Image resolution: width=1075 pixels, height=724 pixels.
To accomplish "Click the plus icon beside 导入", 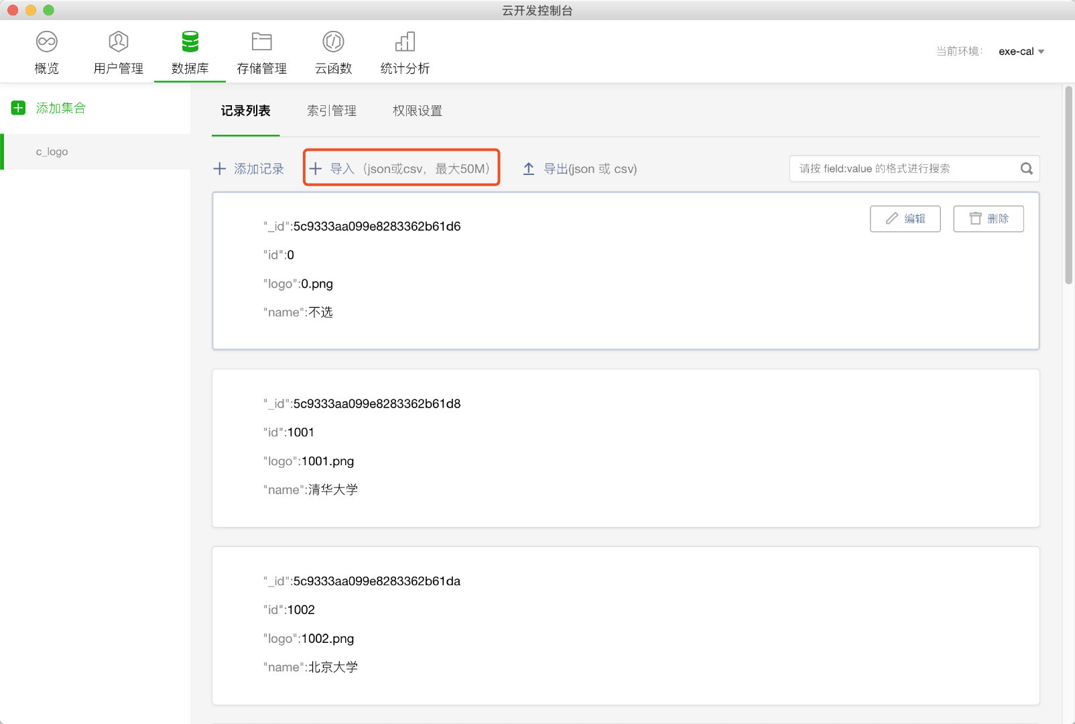I will [x=316, y=169].
